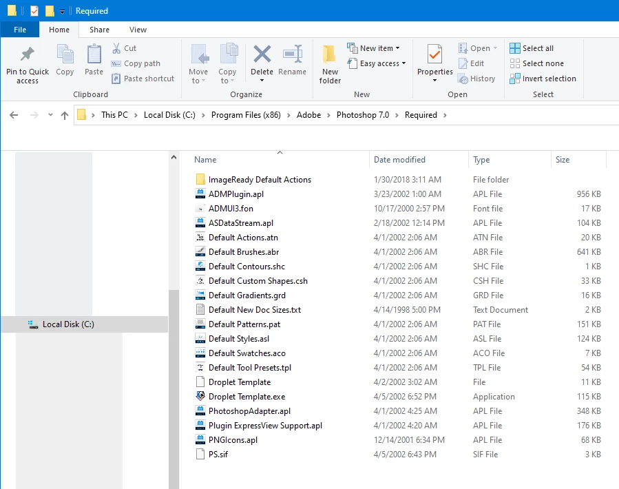
Task: Create a New folder
Action: tap(330, 64)
